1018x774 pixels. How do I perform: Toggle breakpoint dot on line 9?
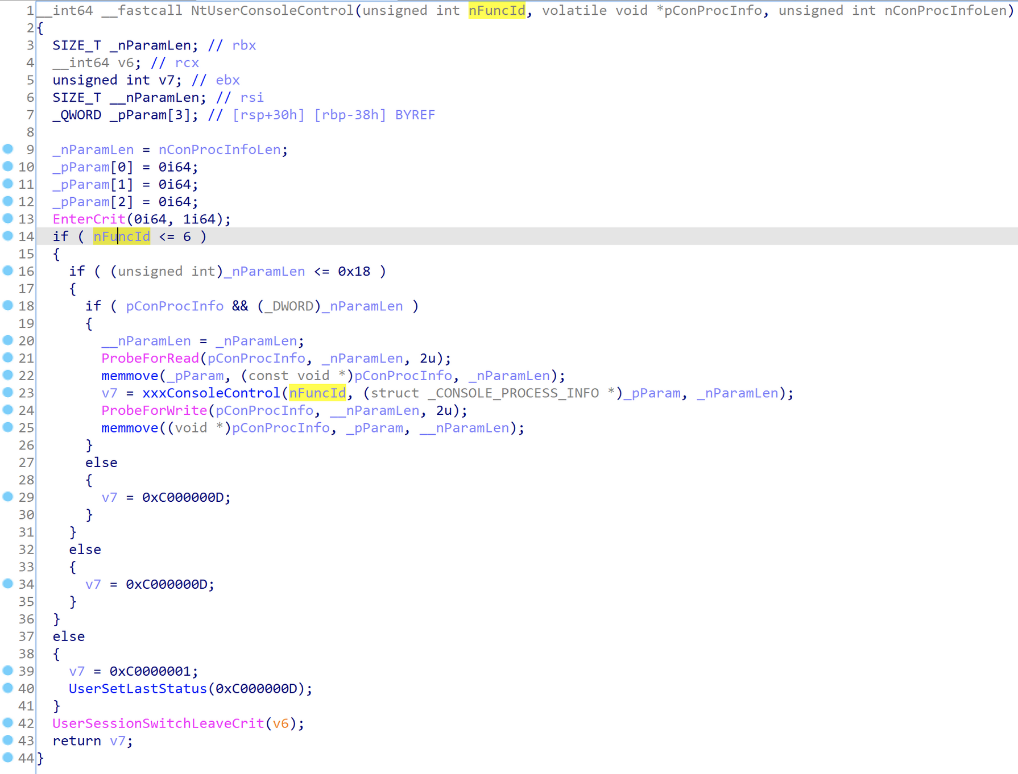click(8, 149)
